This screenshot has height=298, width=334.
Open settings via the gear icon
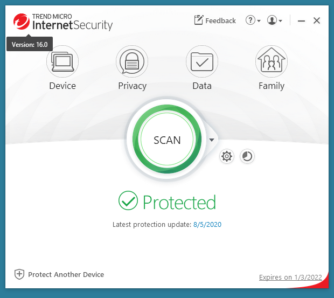point(227,157)
